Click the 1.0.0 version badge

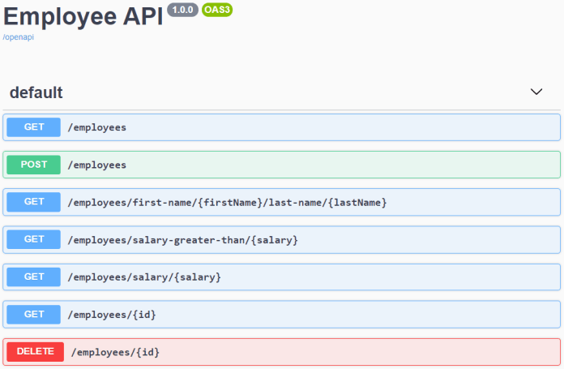coord(182,11)
